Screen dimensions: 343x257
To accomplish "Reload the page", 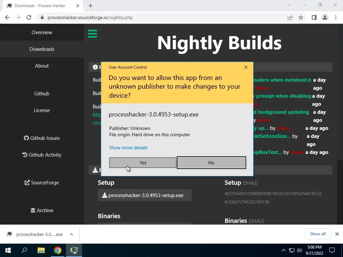I will coord(29,17).
